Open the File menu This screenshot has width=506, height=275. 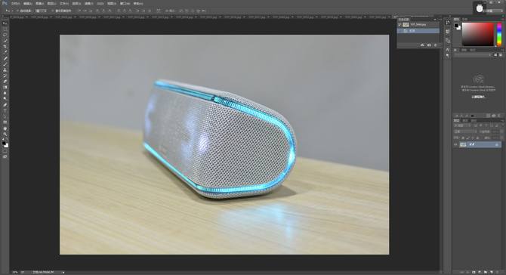[x=15, y=4]
